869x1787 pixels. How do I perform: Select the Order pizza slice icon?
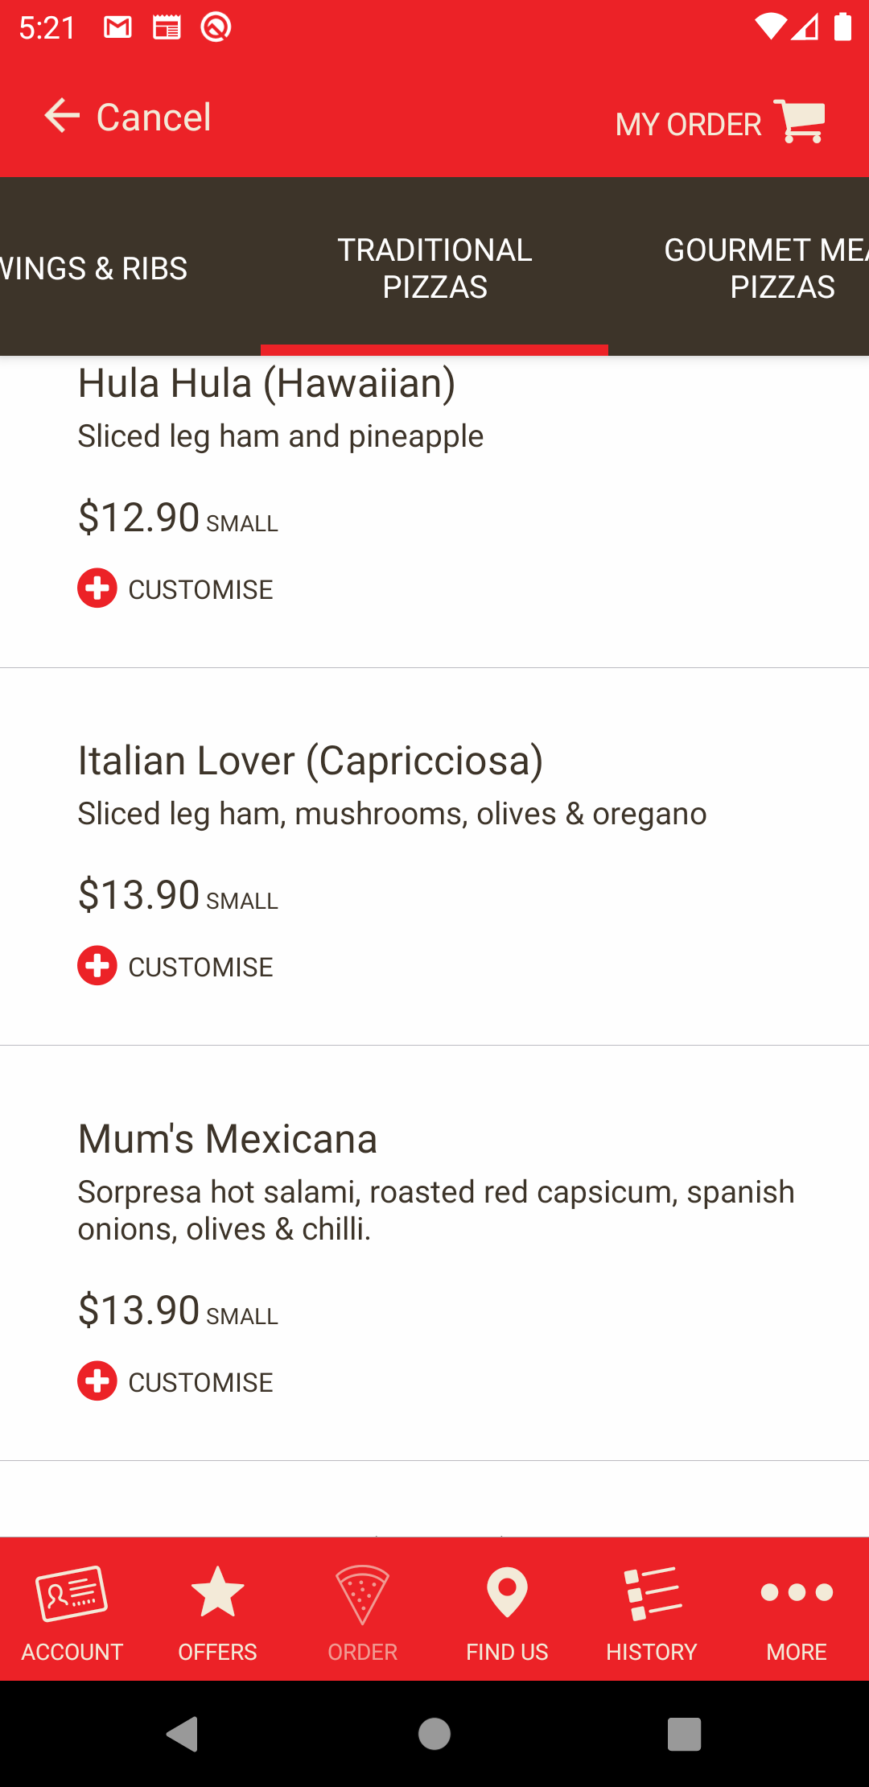(x=362, y=1595)
